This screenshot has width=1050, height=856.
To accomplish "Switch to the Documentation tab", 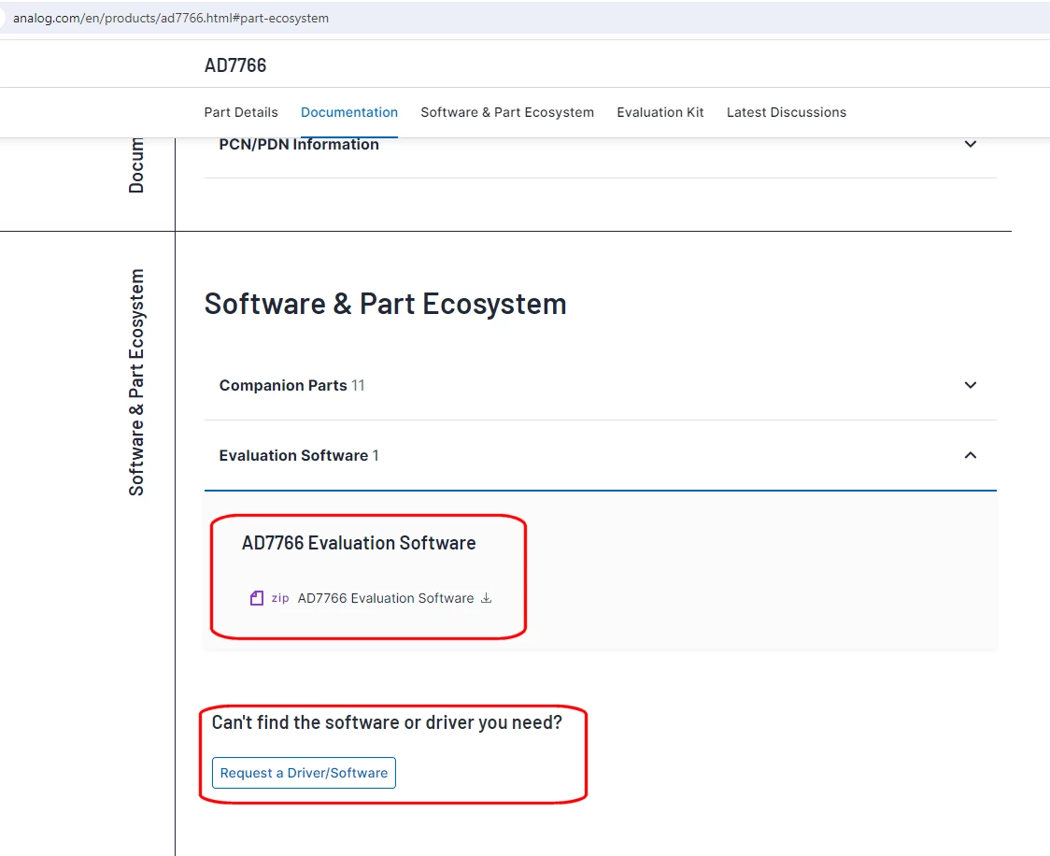I will pyautogui.click(x=348, y=112).
